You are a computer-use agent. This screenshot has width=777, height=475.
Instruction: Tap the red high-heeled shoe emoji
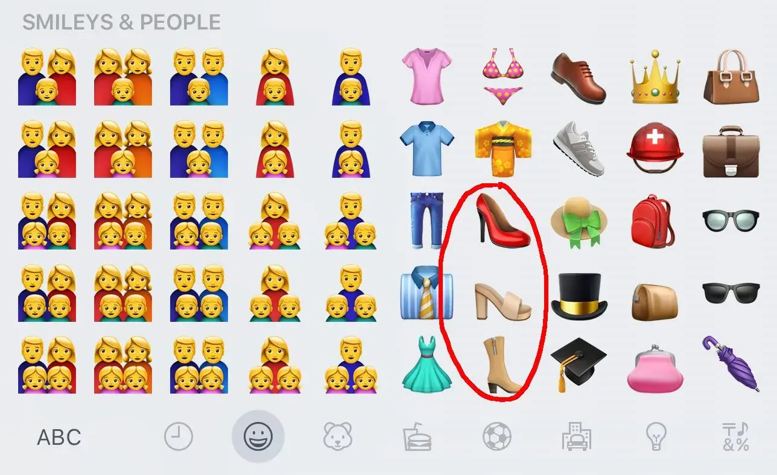point(503,219)
